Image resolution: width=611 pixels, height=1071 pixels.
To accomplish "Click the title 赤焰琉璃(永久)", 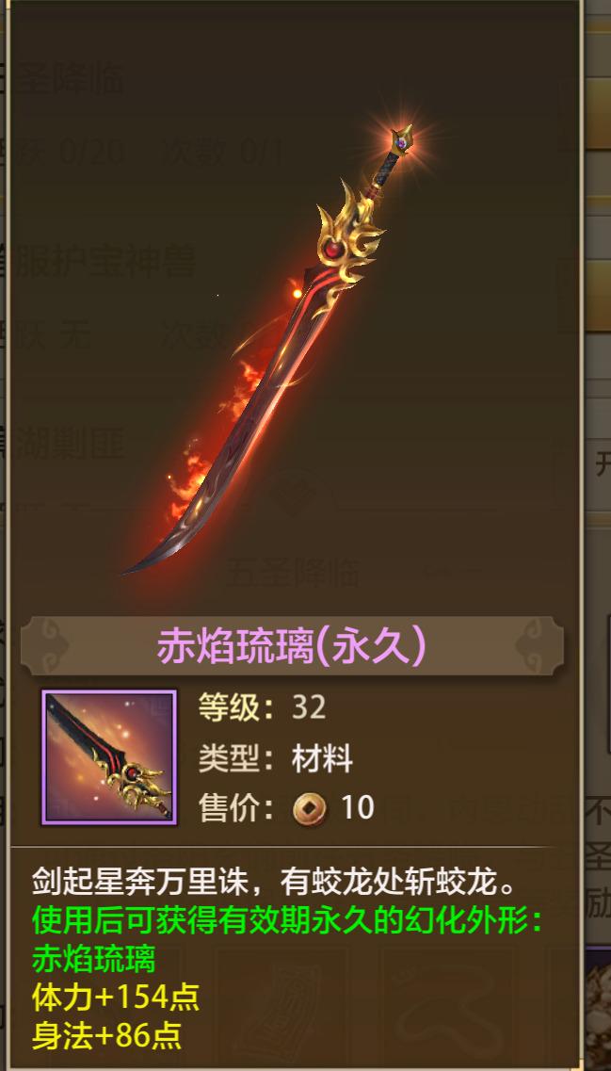I will 292,645.
